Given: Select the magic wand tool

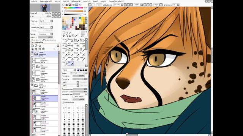Looking at the screenshot, I should (x=70, y=32).
